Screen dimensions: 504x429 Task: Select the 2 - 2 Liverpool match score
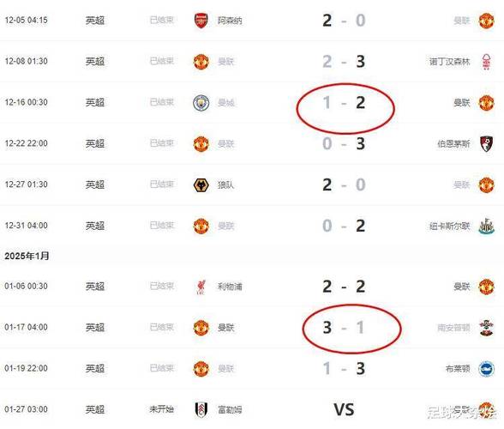(344, 287)
